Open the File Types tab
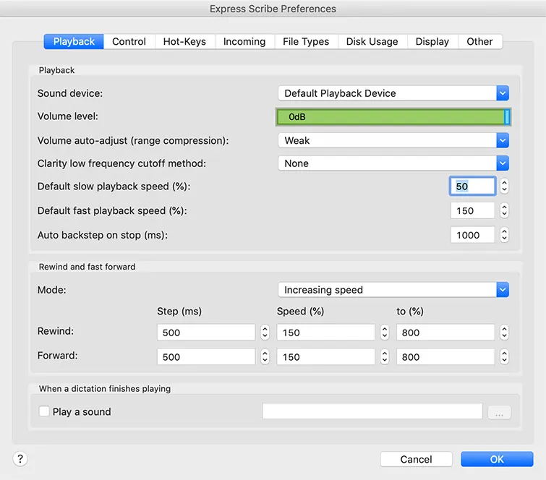 306,41
